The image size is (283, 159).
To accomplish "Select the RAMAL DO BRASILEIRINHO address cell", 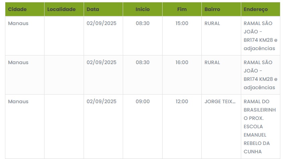I will 260,127.
